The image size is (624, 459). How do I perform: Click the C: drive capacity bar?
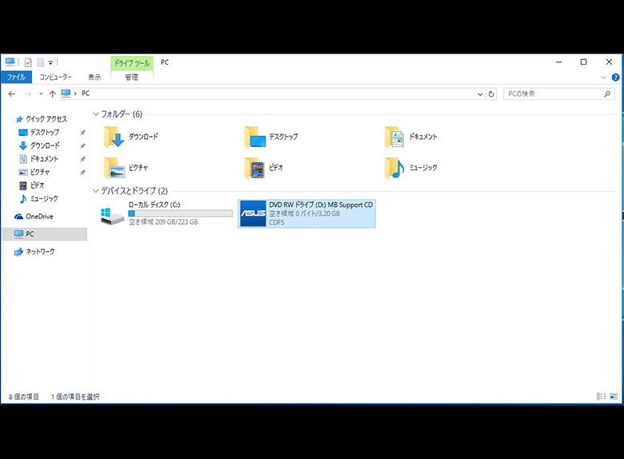[180, 214]
